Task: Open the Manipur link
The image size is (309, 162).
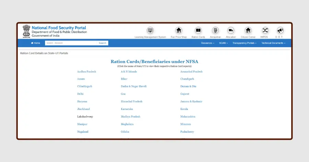Action: click(82, 124)
